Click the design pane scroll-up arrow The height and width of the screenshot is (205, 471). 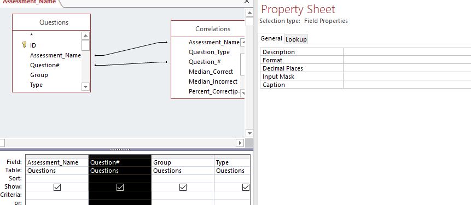249,13
